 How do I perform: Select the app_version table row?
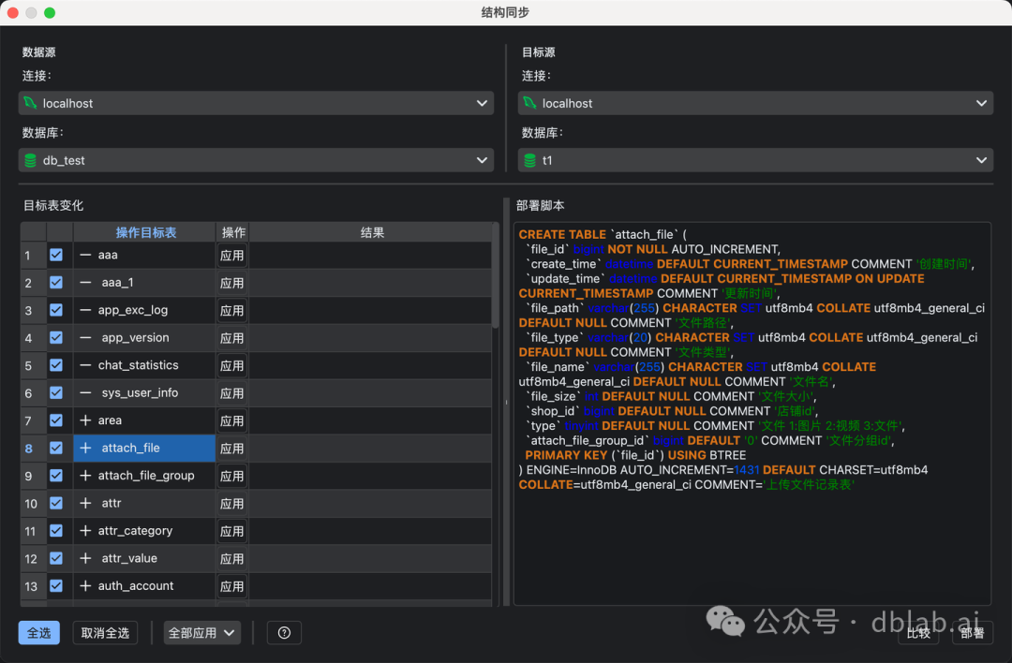click(144, 337)
